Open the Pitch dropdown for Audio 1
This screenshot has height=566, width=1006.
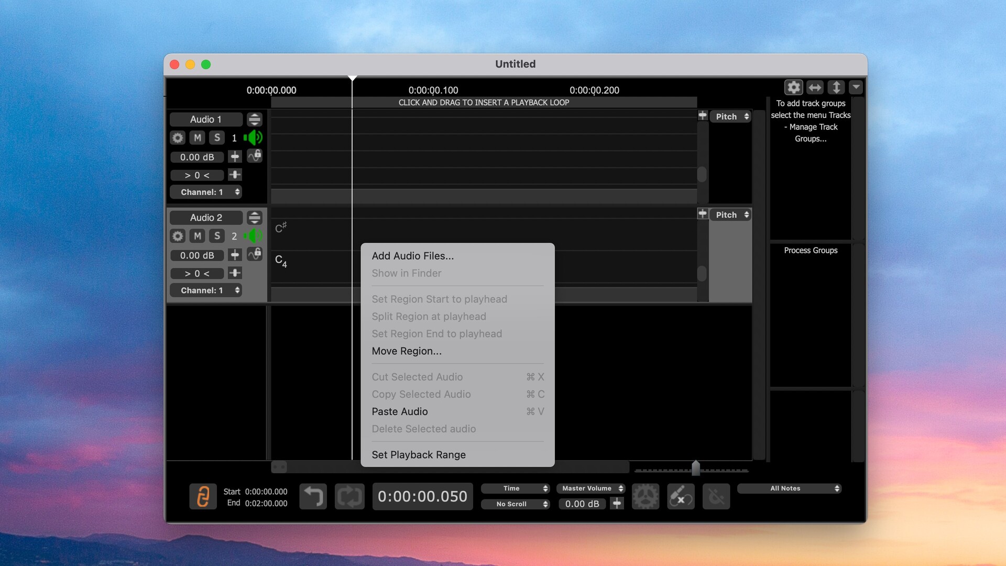(730, 116)
